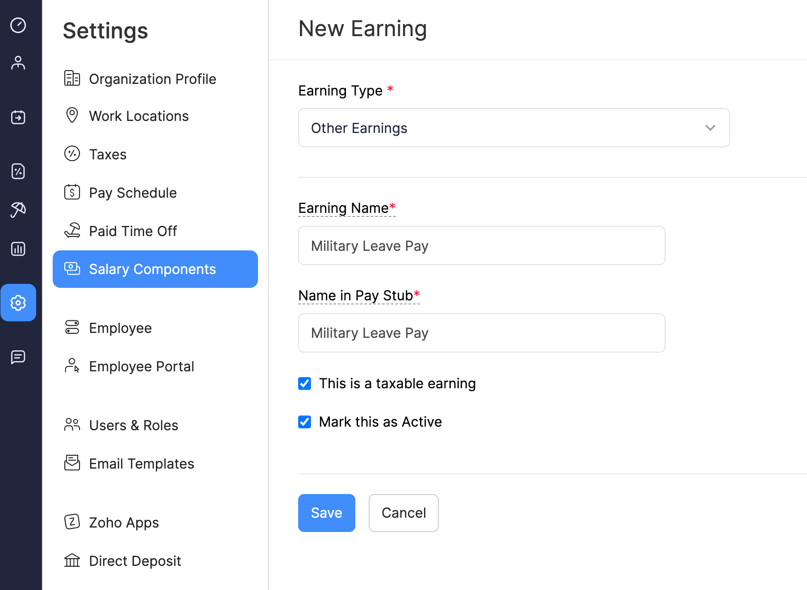Open the Reports bar-chart icon

pos(18,249)
